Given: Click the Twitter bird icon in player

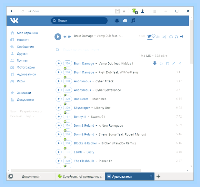Looking at the screenshot, I should (149, 36).
